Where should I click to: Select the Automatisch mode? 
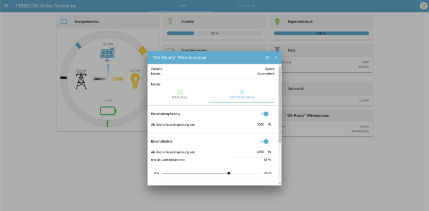pos(241,94)
